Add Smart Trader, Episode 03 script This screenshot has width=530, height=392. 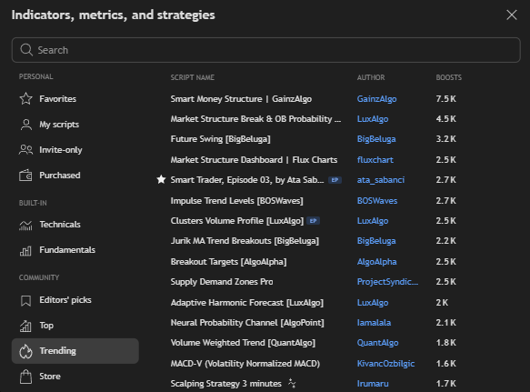247,180
